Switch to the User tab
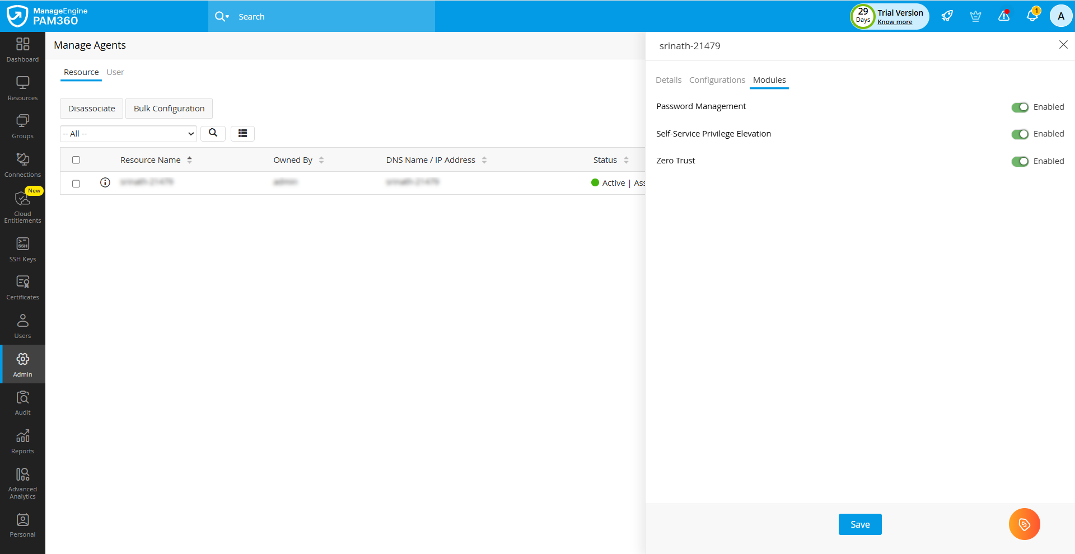The height and width of the screenshot is (554, 1075). [x=115, y=72]
